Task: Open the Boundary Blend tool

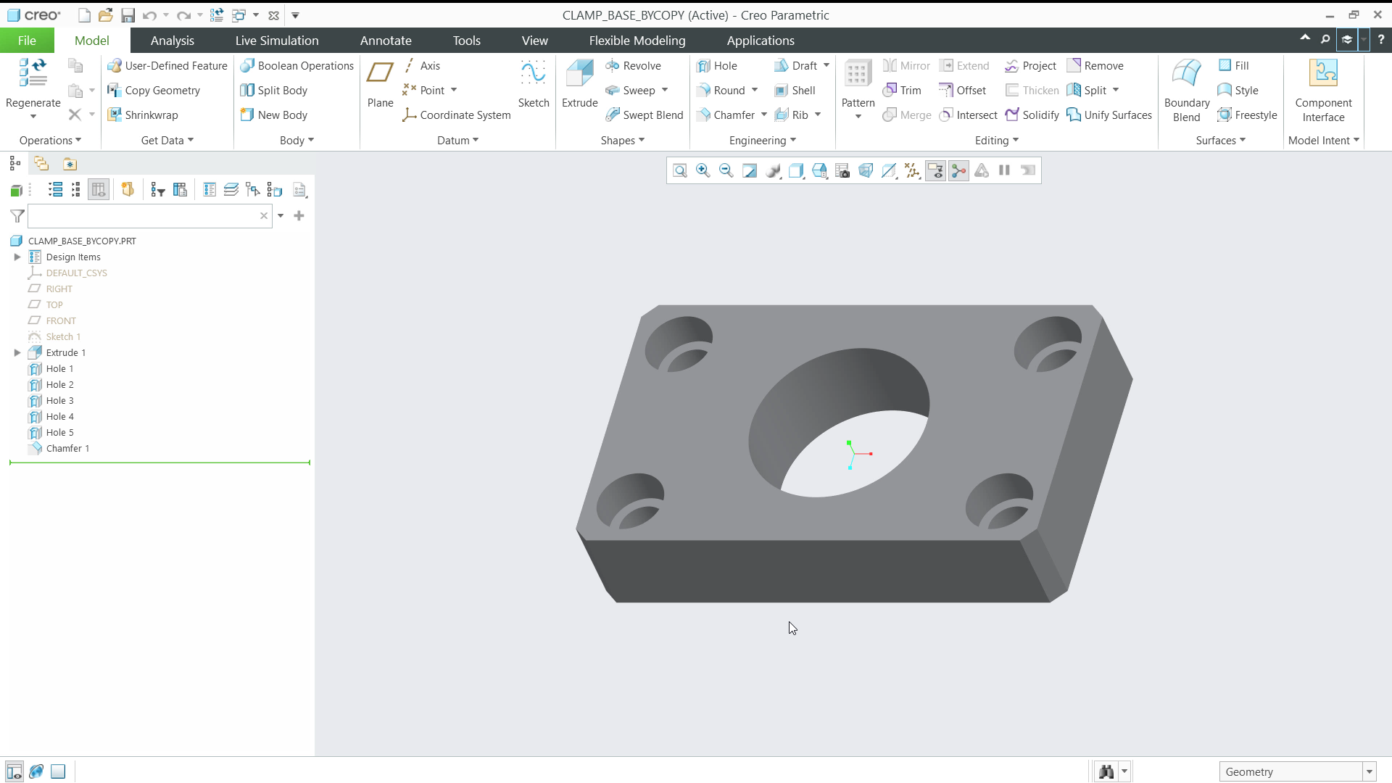Action: click(1187, 91)
